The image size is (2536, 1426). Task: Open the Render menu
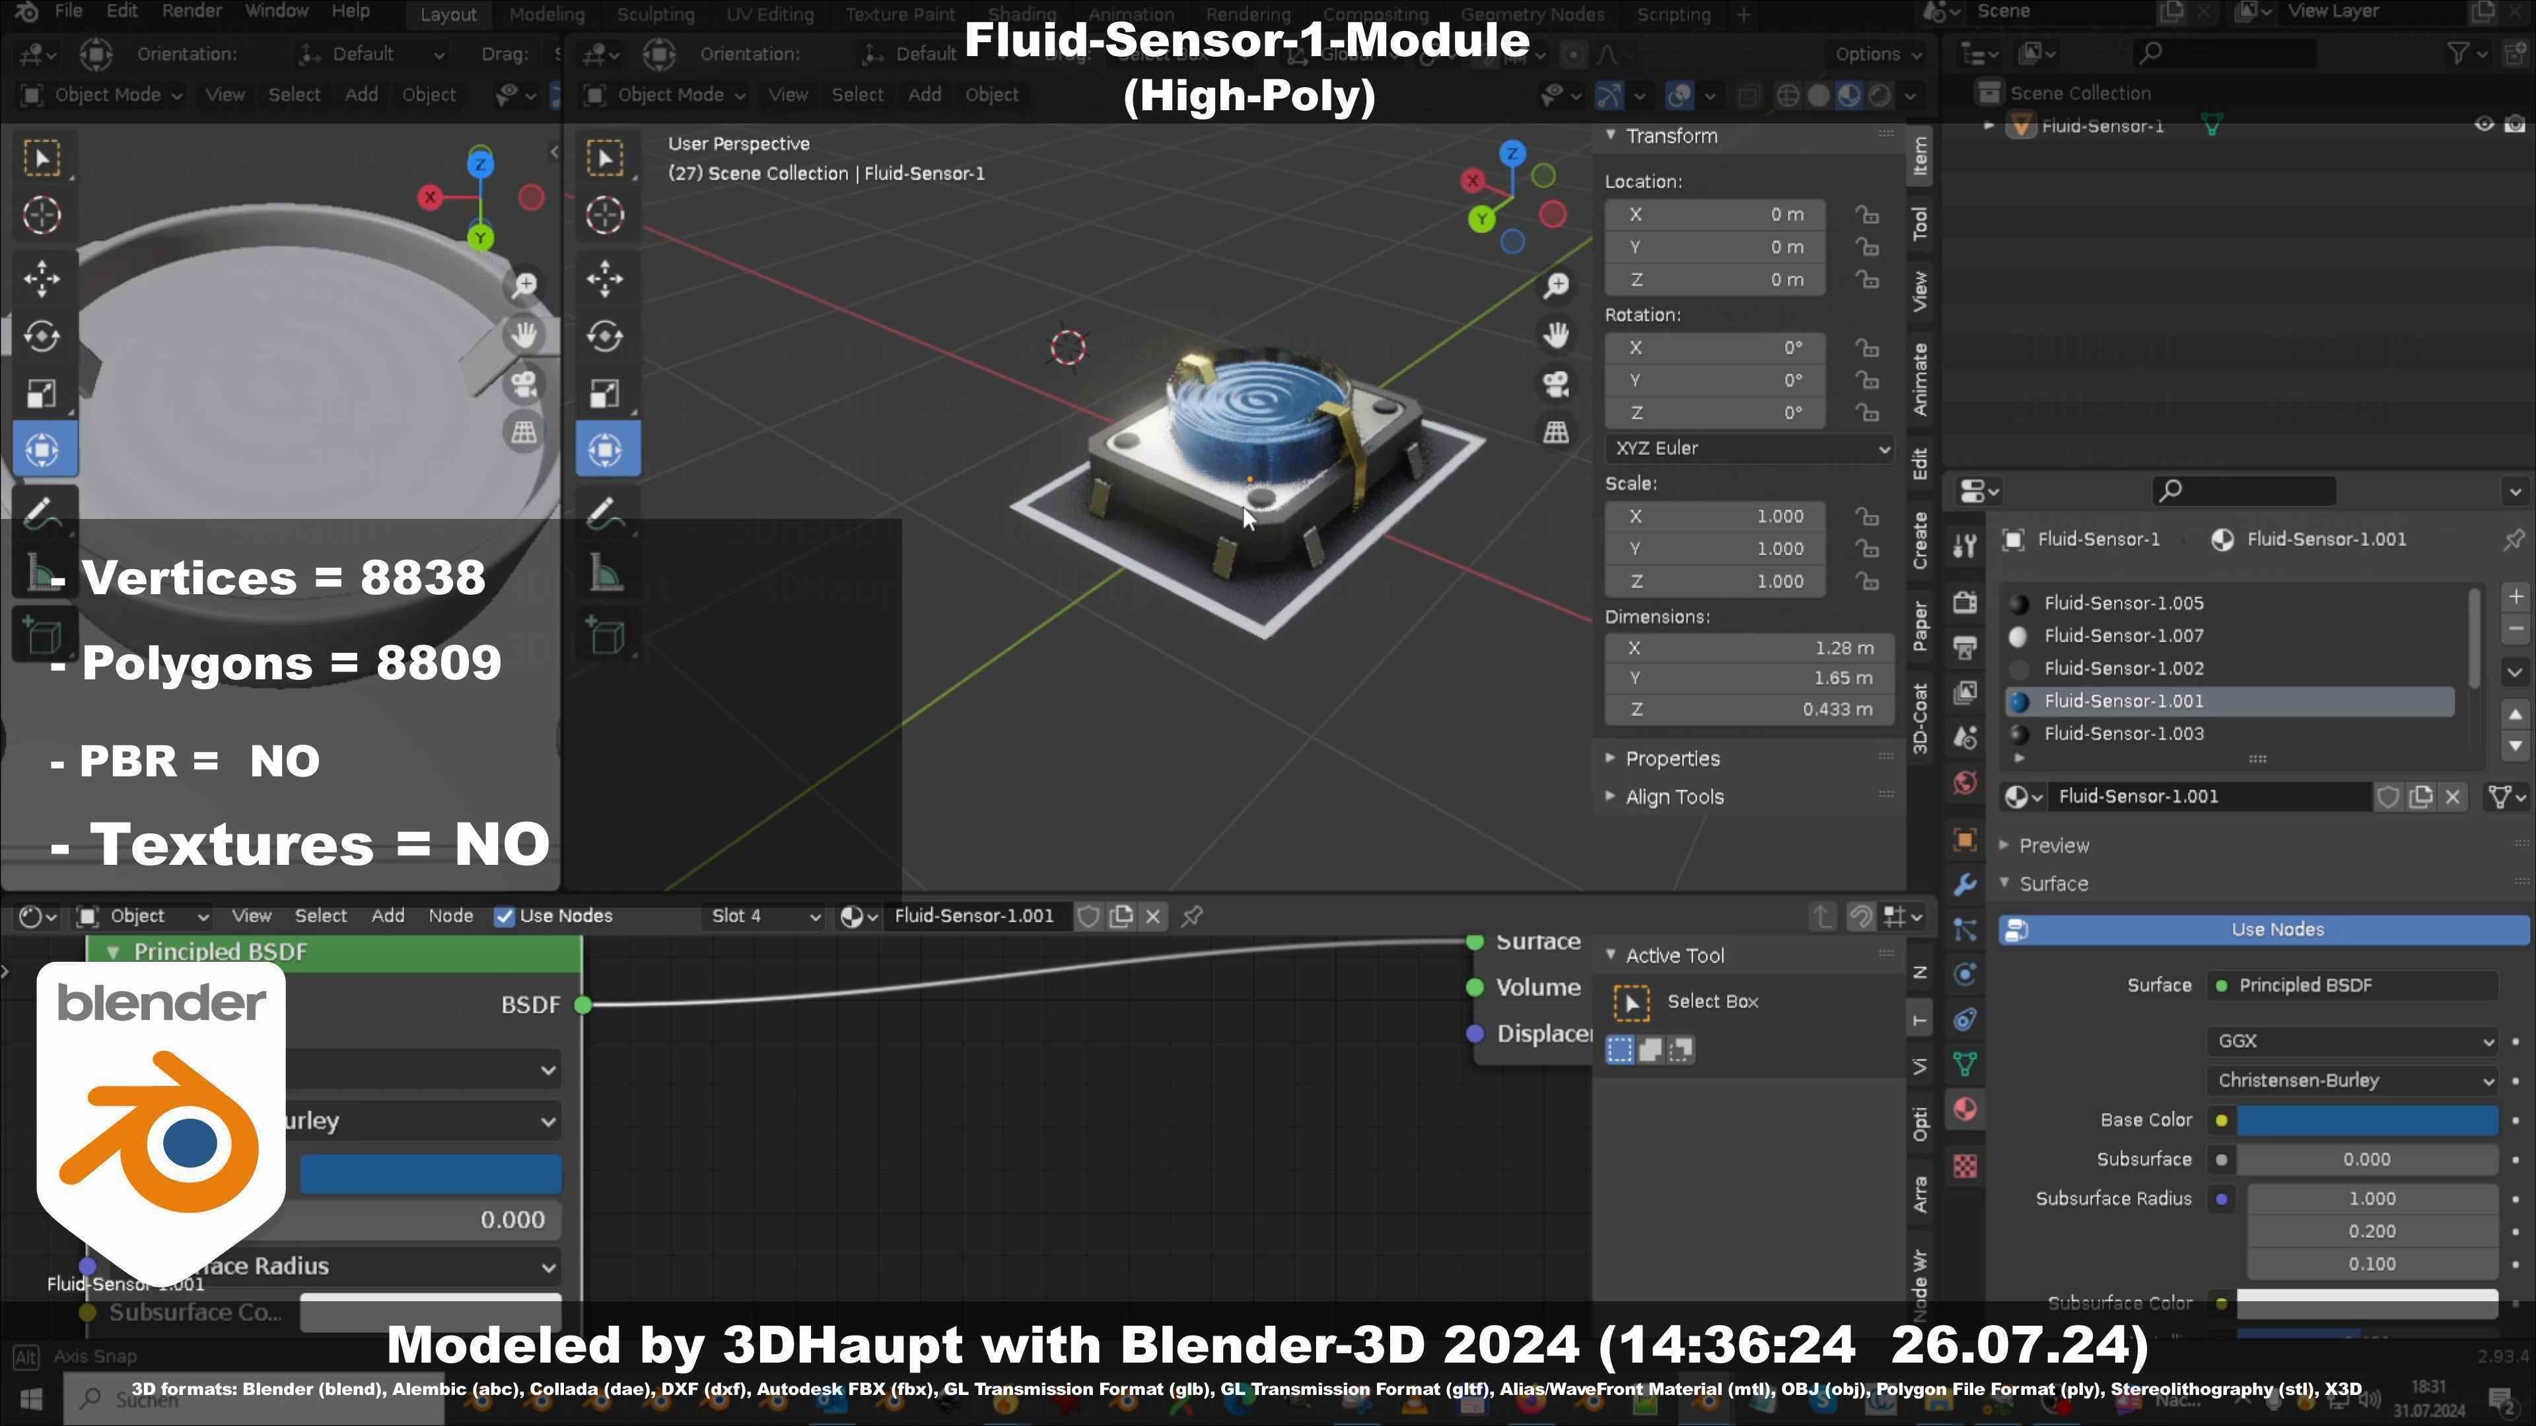point(191,12)
